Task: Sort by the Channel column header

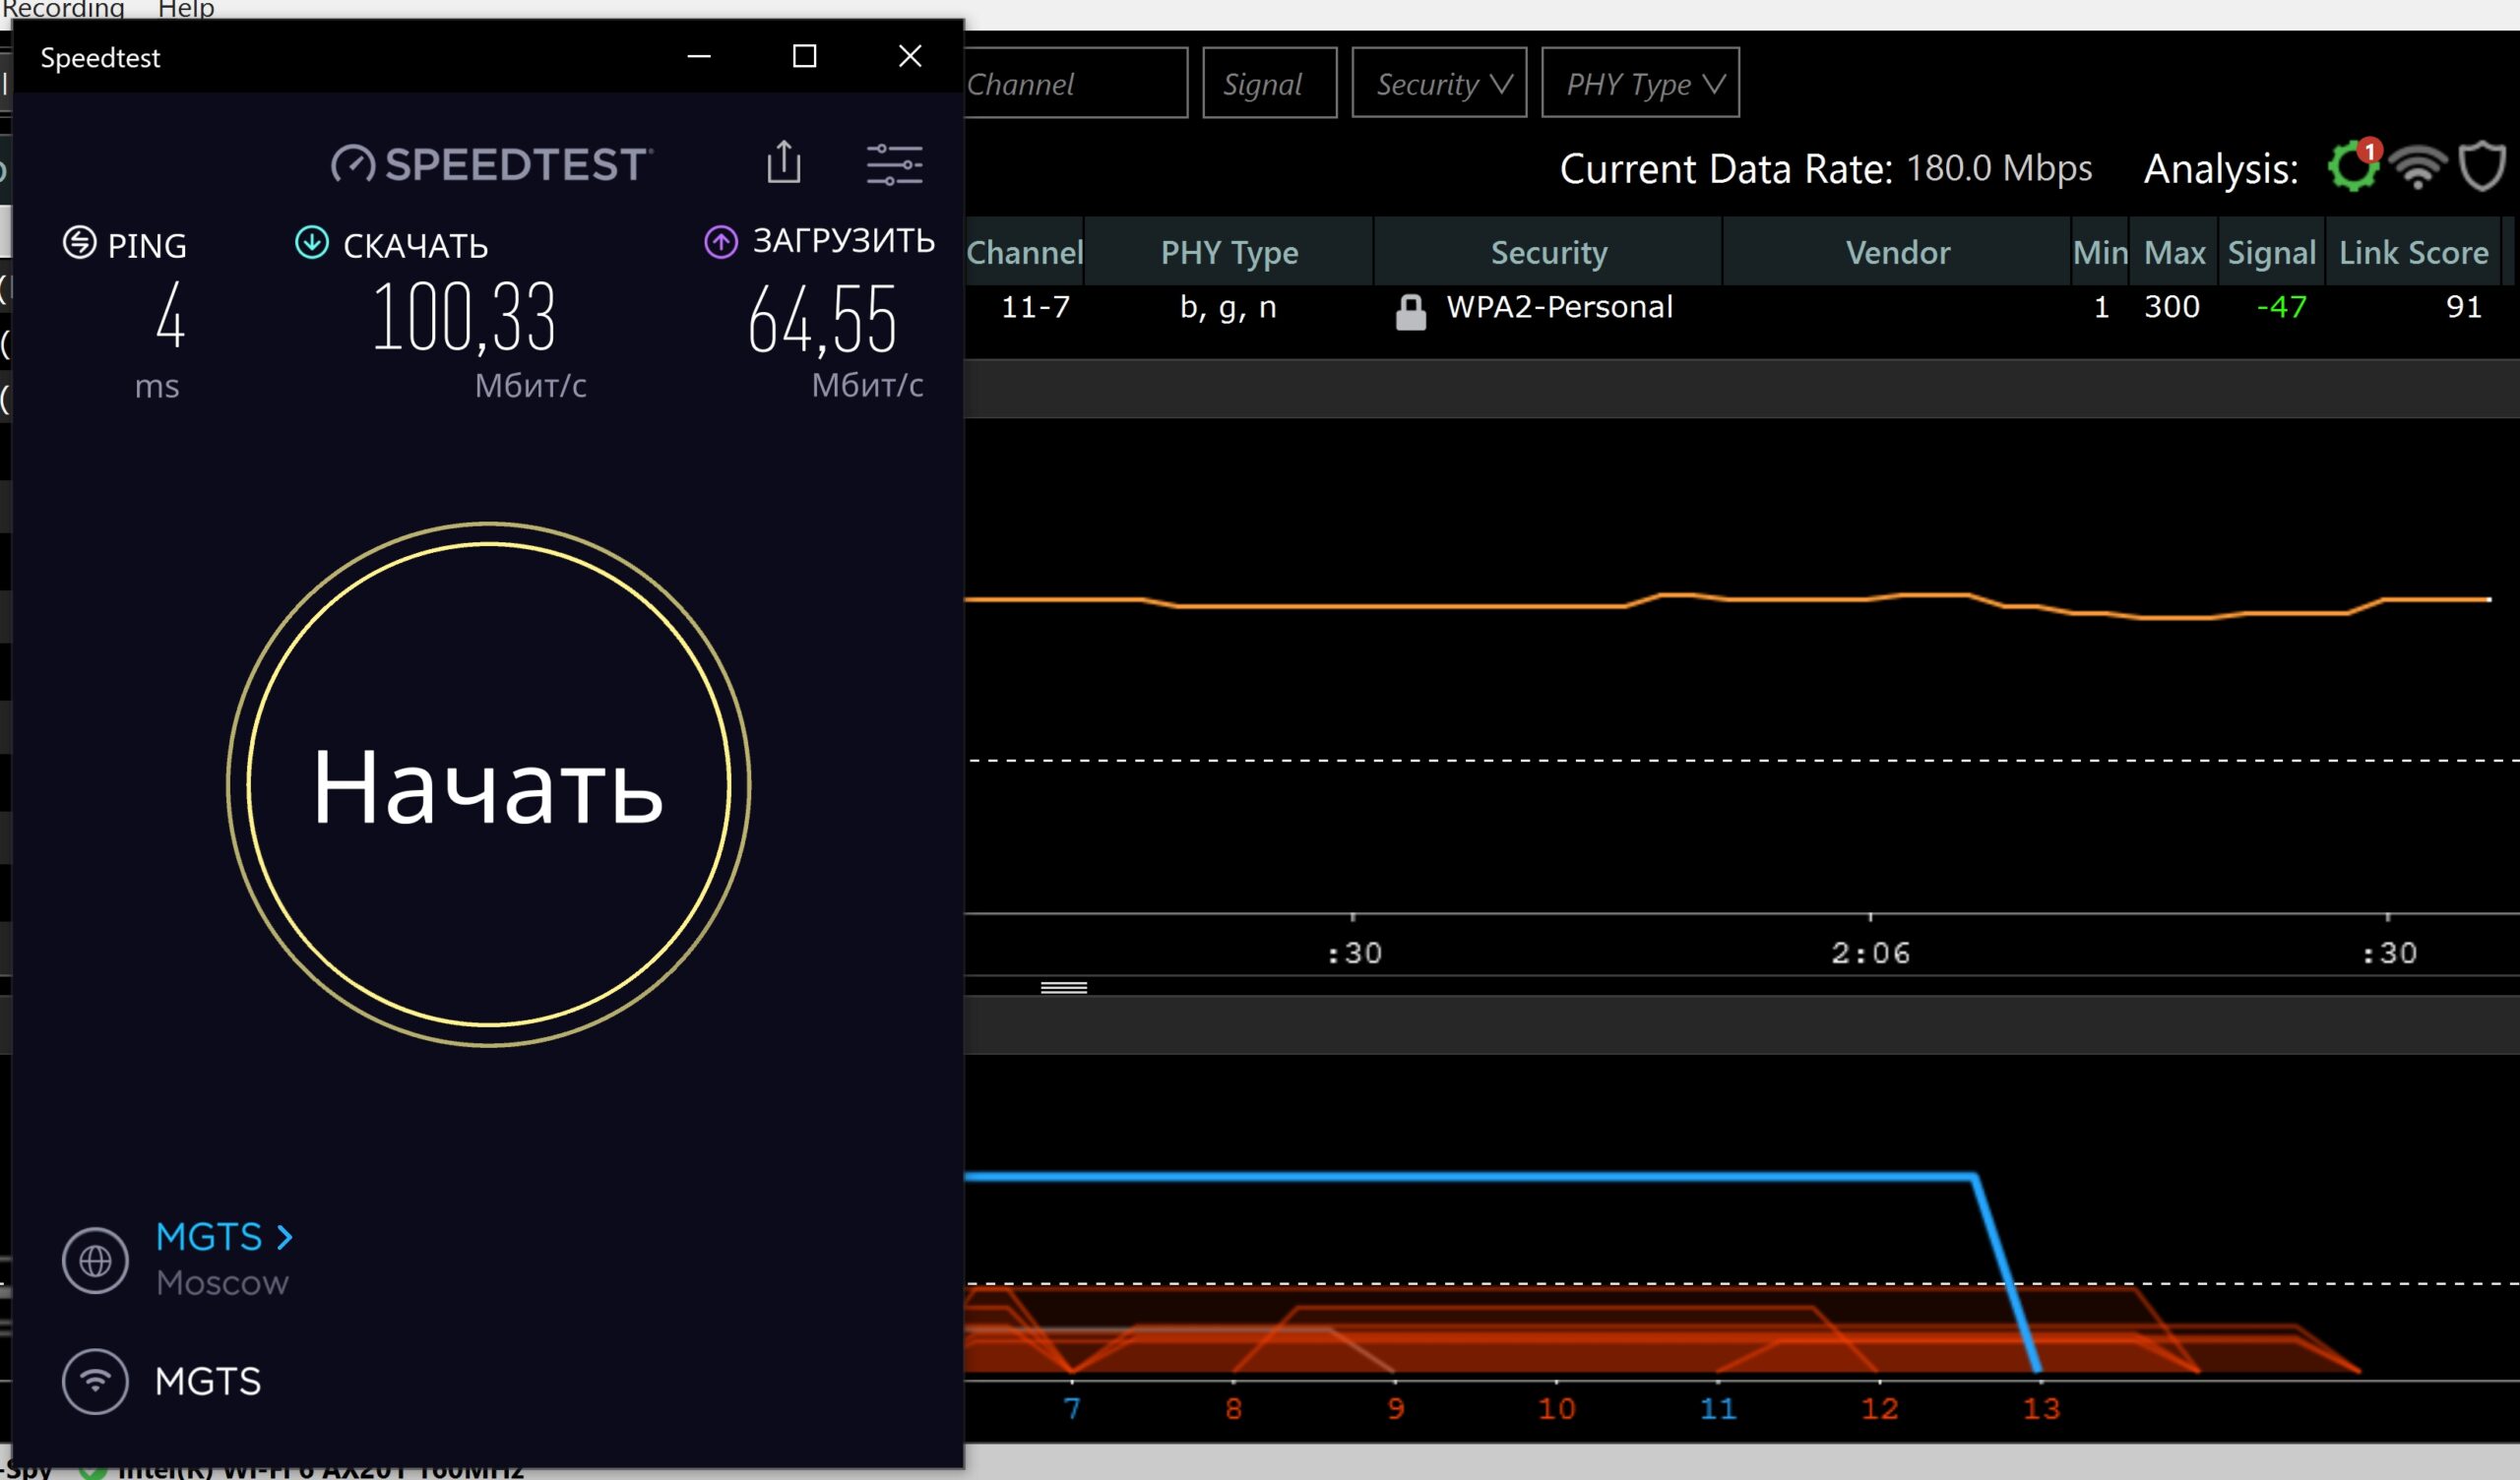Action: 1024,252
